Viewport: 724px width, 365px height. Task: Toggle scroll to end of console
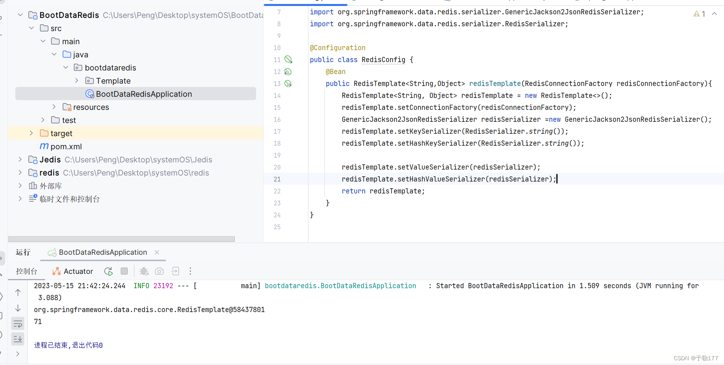tap(18, 339)
